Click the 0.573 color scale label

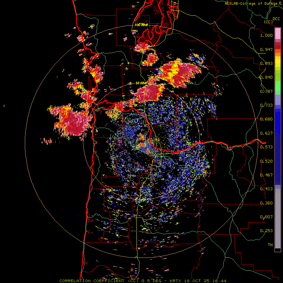click(x=266, y=147)
